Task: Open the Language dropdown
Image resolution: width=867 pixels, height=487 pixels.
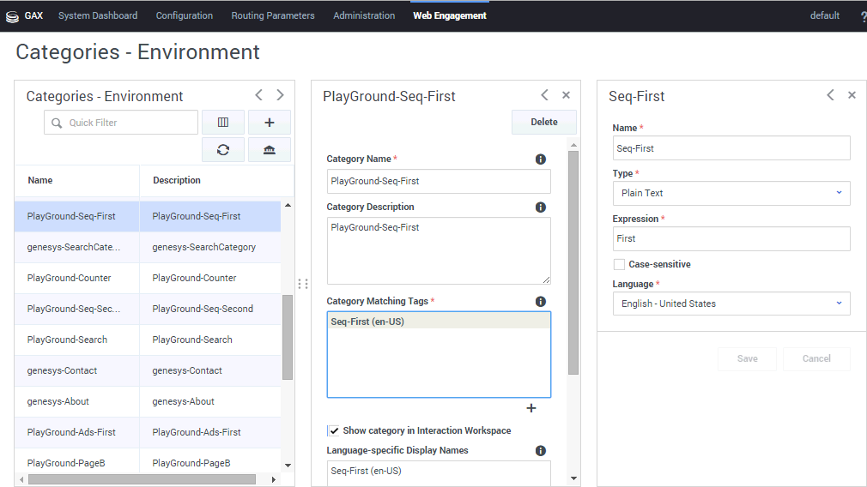Action: coord(731,304)
